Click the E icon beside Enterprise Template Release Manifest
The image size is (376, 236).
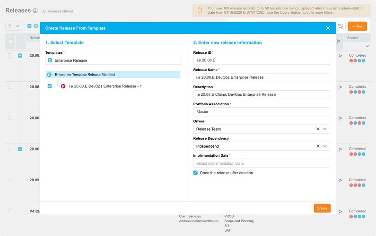[49, 75]
